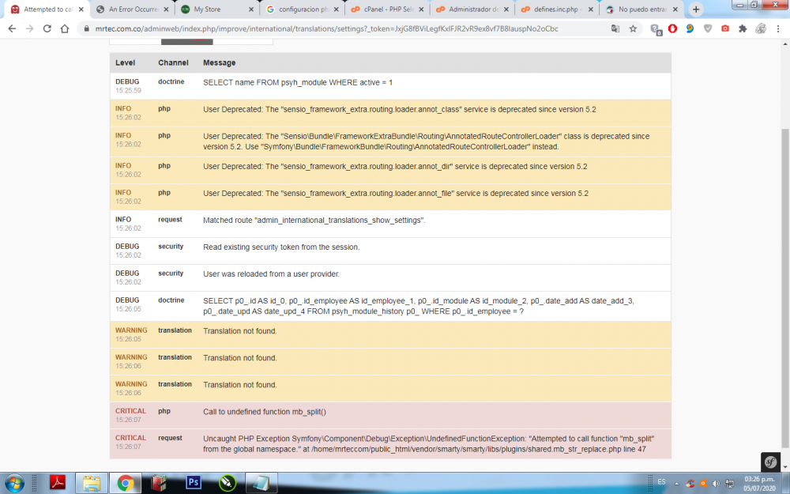Select the annot_file deprecation message

396,193
